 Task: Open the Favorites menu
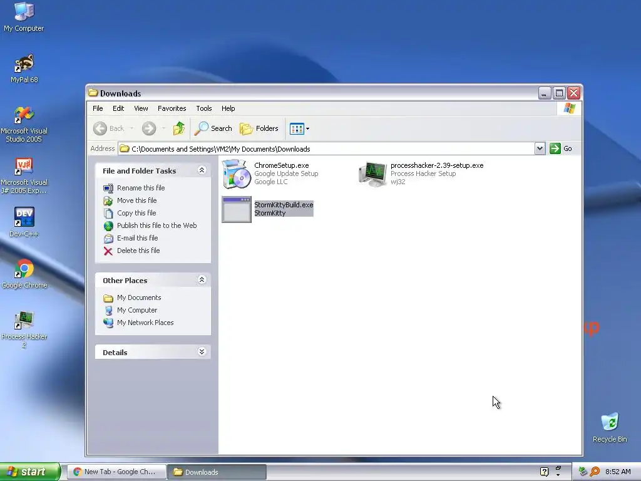pyautogui.click(x=172, y=108)
